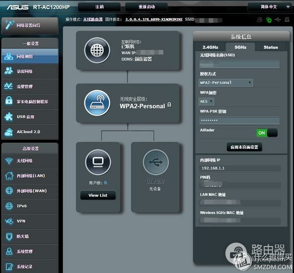
Task: Click the WPA2-Personal security level text
Action: [x=142, y=106]
